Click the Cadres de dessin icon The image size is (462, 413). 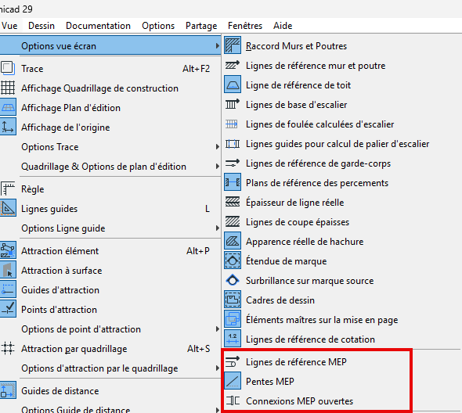click(233, 300)
